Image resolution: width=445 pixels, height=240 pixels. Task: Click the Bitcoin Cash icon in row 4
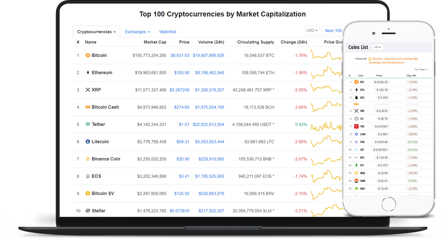point(88,107)
